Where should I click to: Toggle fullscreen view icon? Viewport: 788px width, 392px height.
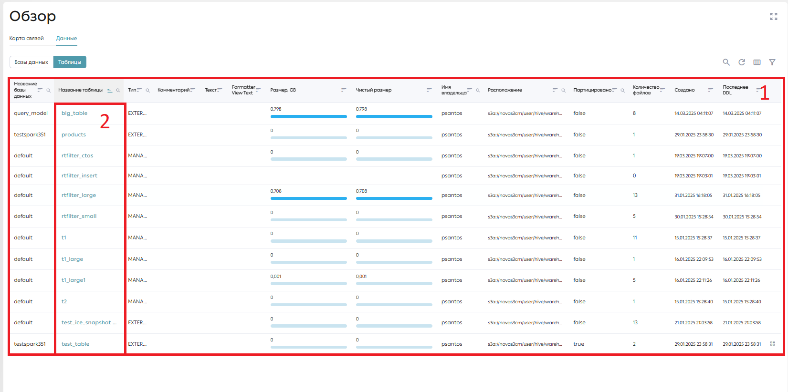click(774, 16)
